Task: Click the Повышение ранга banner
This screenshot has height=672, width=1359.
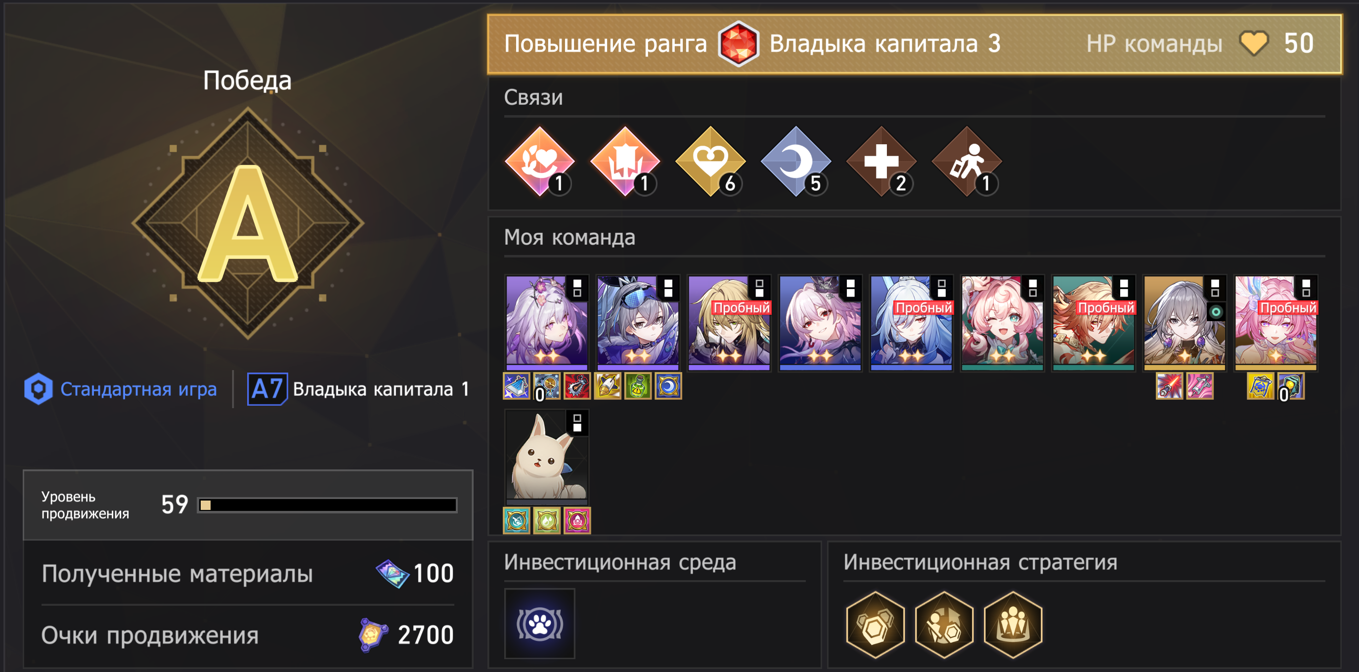Action: 914,44
